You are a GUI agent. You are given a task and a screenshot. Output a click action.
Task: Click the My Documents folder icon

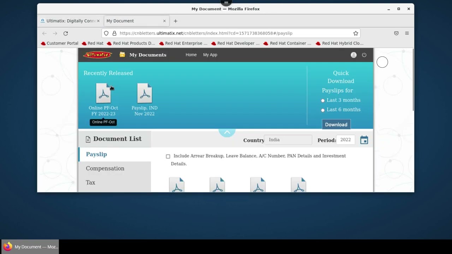[x=122, y=55]
